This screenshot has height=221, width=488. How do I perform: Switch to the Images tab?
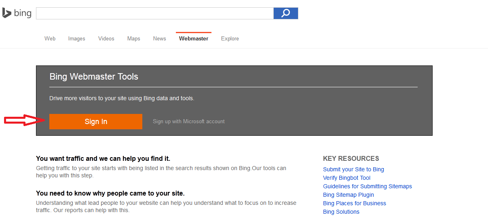click(x=77, y=39)
